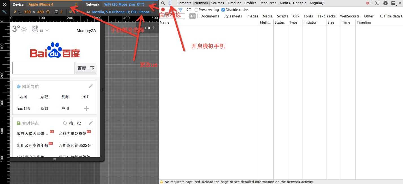The image size is (403, 184).
Task: Click the Baidu search input box
Action: [43, 68]
